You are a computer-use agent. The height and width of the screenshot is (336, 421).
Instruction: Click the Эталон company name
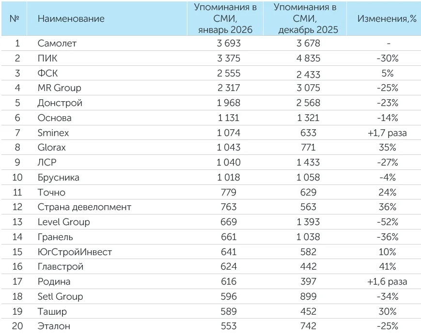53,326
